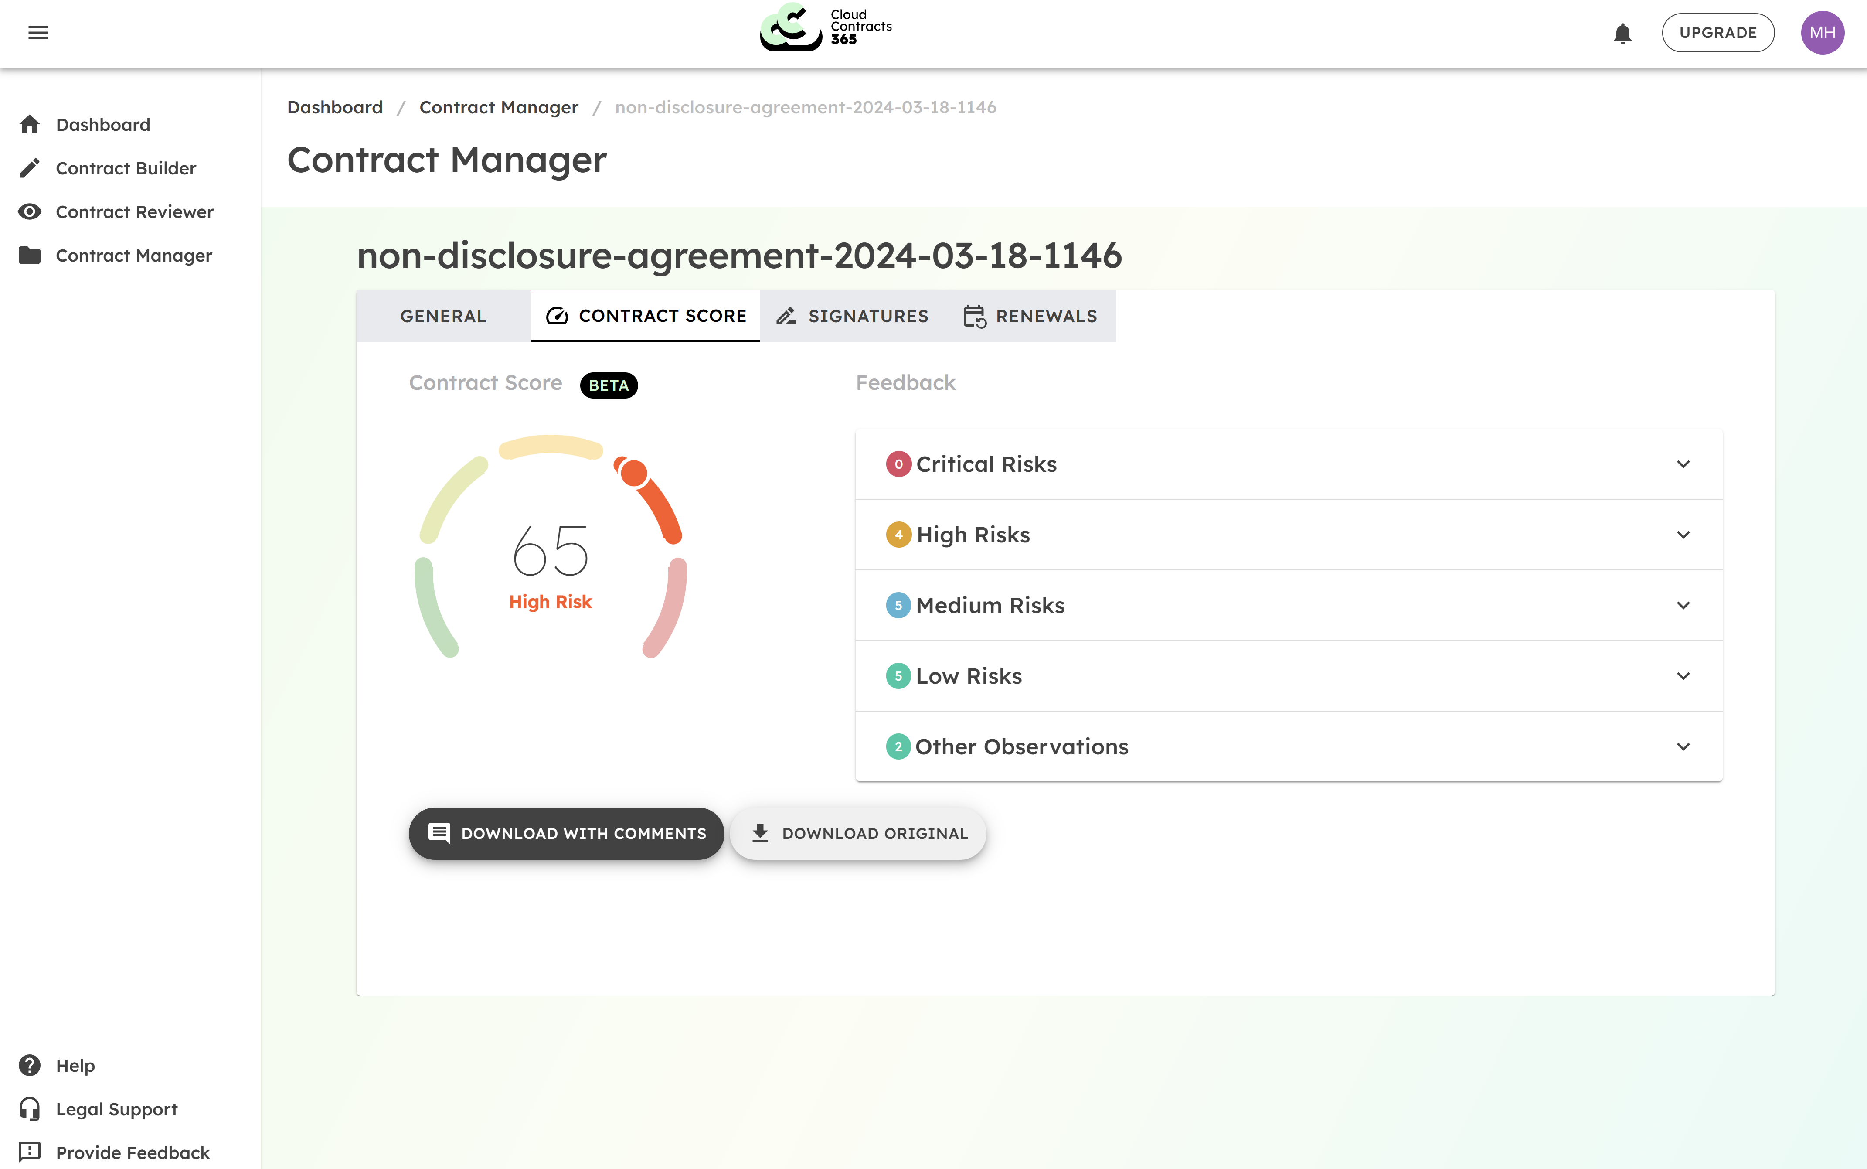Screen dimensions: 1867x1169
Task: Click the Upgrade button
Action: [1717, 32]
